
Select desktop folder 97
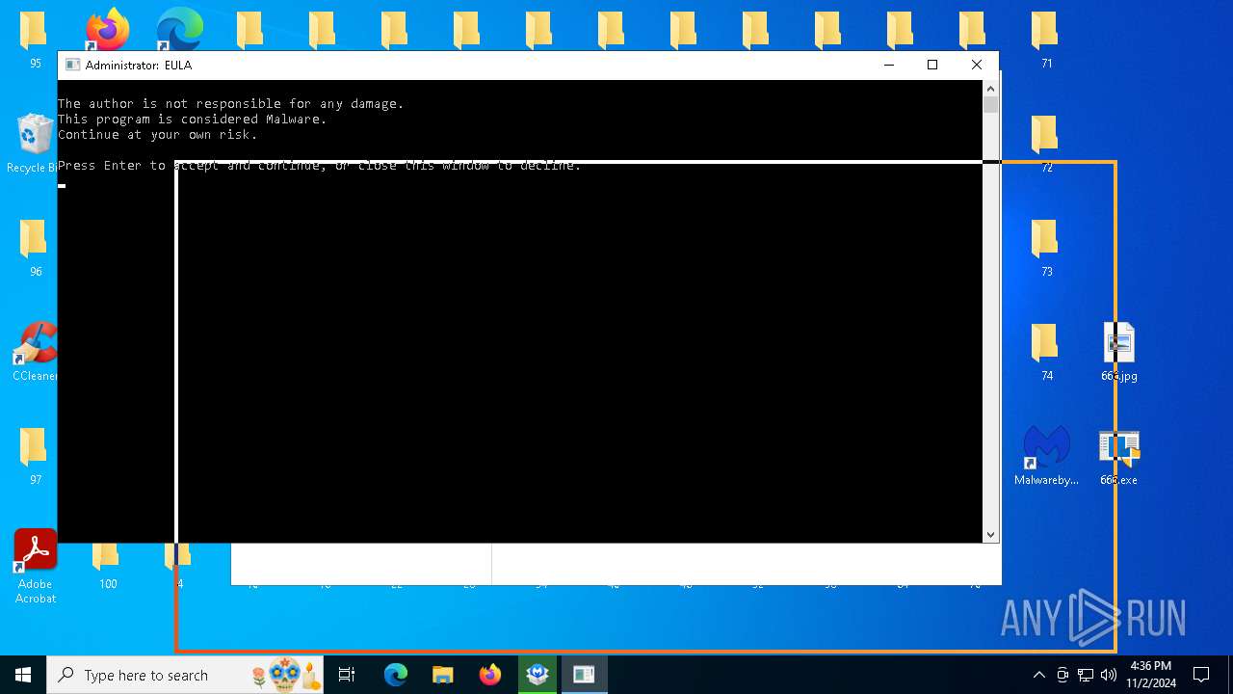click(35, 456)
